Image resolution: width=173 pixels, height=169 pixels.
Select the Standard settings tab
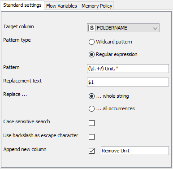click(x=22, y=5)
